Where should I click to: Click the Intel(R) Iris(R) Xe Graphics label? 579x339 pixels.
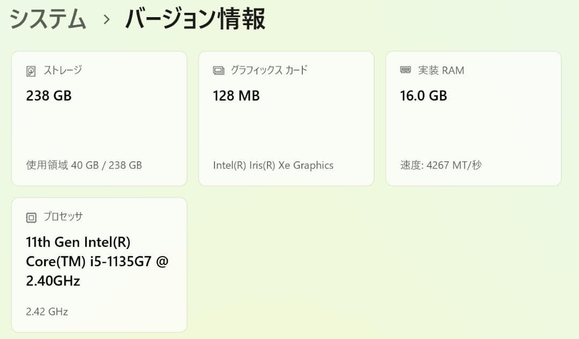click(274, 165)
